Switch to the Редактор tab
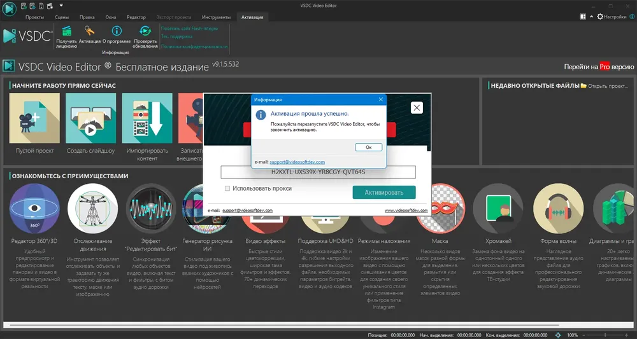 136,17
